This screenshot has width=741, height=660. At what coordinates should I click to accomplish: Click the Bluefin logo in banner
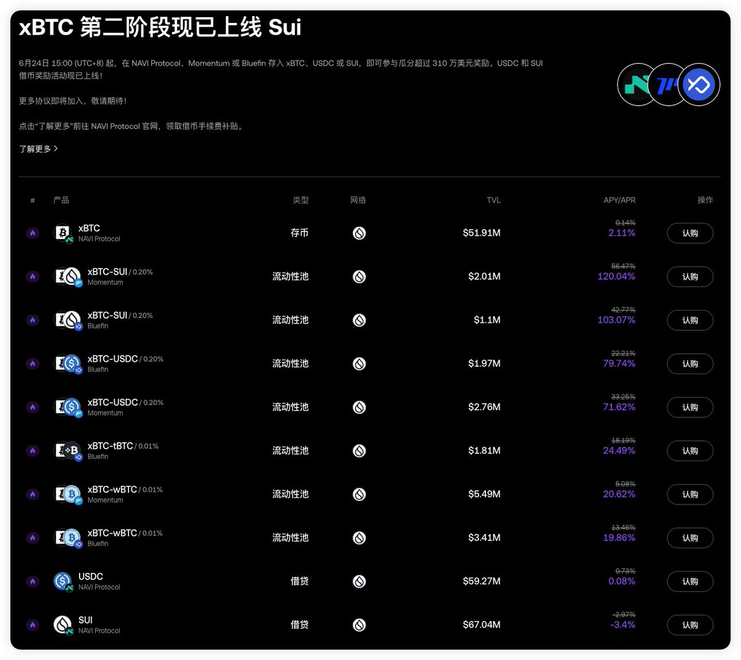point(700,85)
